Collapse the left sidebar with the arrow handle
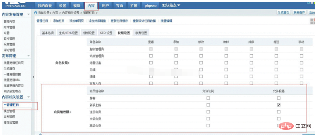This screenshot has width=315, height=138. [33, 77]
